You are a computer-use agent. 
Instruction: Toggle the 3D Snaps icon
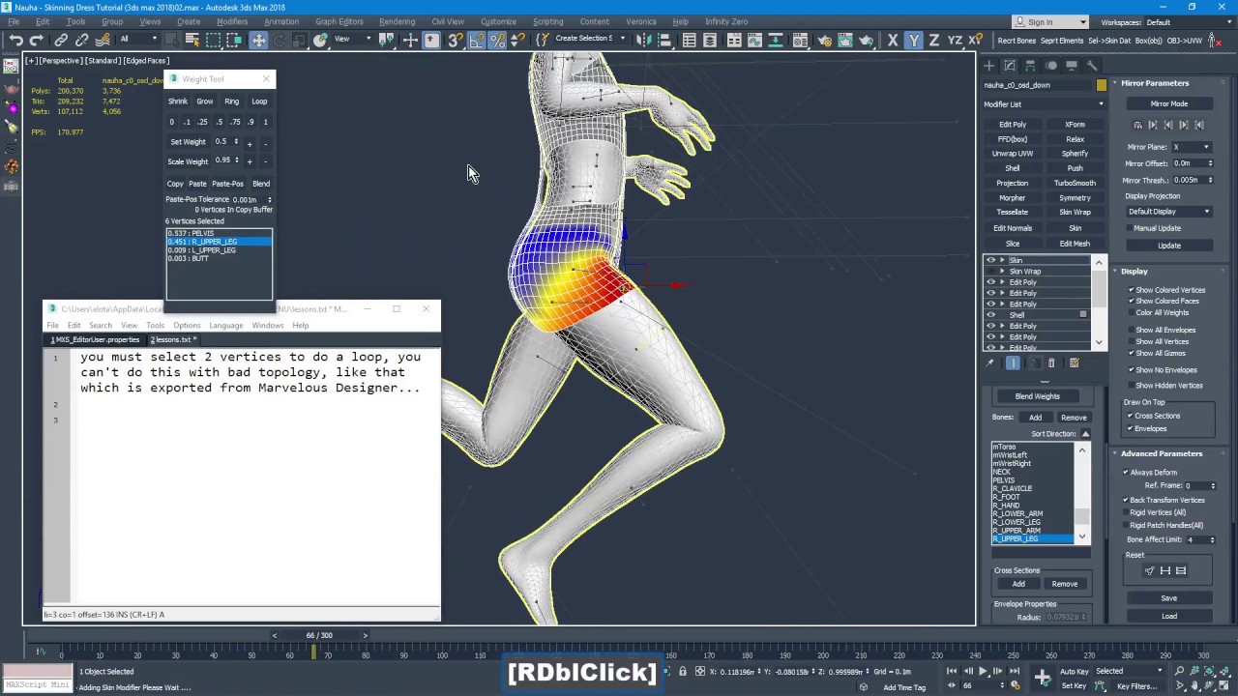(x=456, y=40)
